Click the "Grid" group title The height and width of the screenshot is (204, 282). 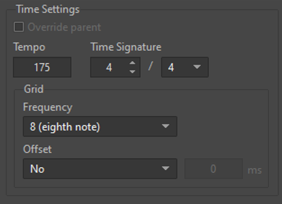pos(33,89)
